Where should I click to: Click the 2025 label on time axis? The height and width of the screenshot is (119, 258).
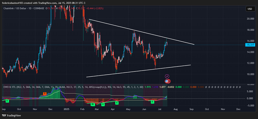coord(67,109)
